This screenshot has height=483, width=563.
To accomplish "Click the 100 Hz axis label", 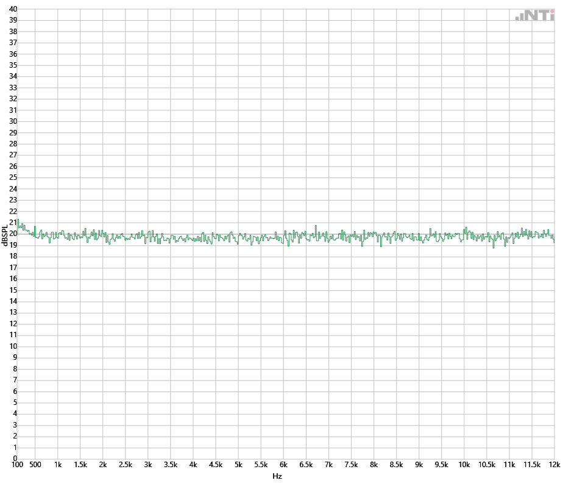I will 18,465.
